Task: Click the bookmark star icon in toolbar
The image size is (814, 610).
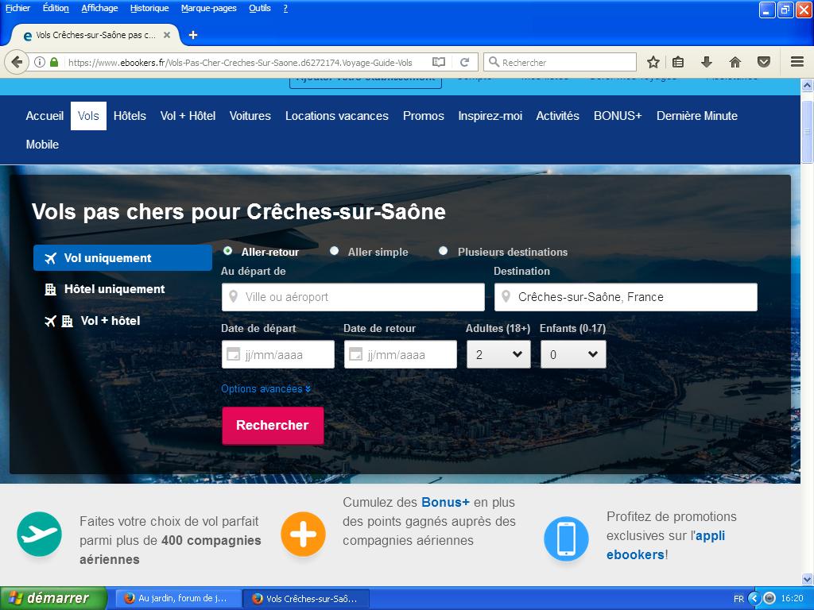Action: pyautogui.click(x=653, y=62)
